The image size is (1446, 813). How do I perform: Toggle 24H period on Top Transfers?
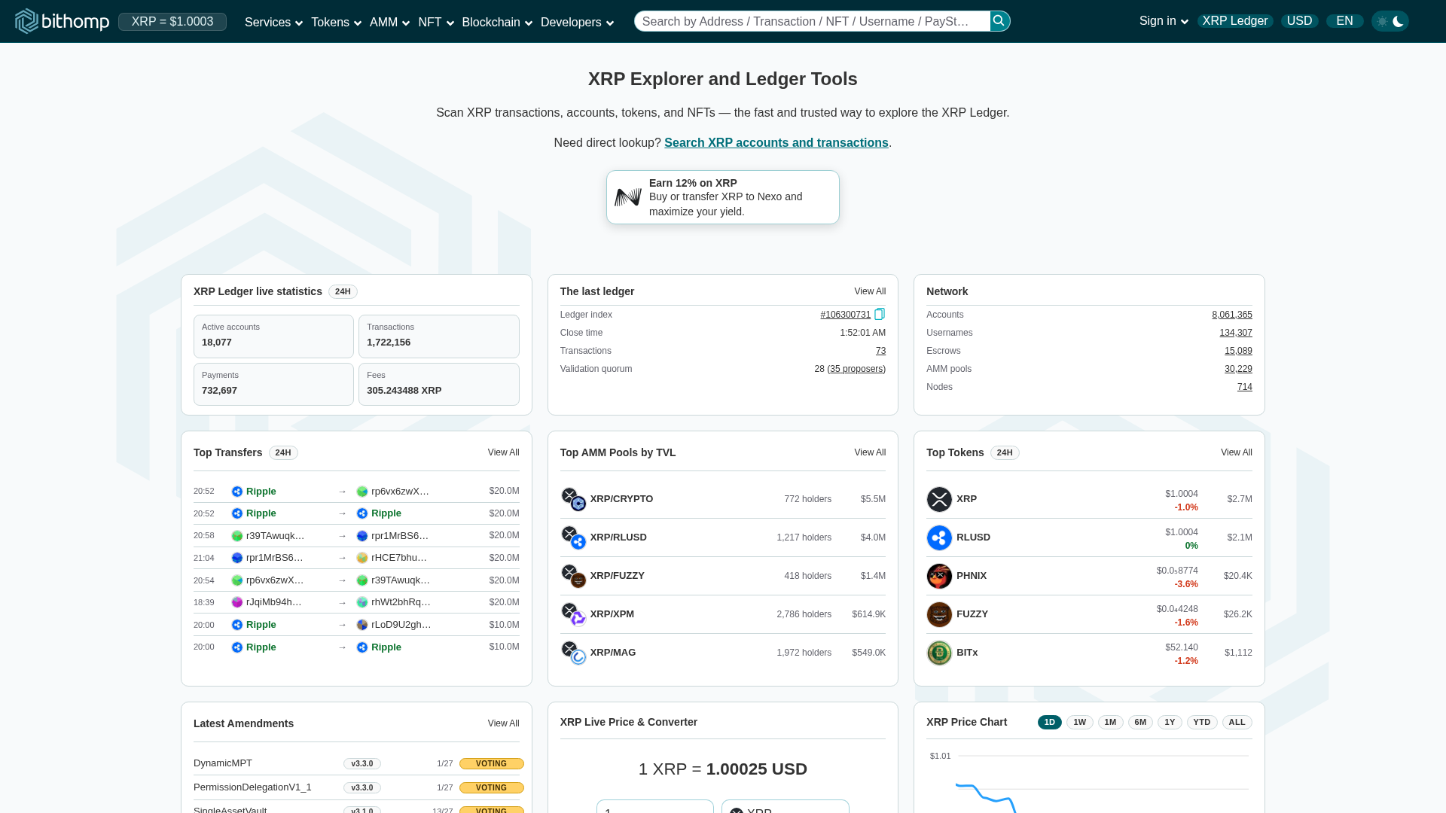[283, 452]
